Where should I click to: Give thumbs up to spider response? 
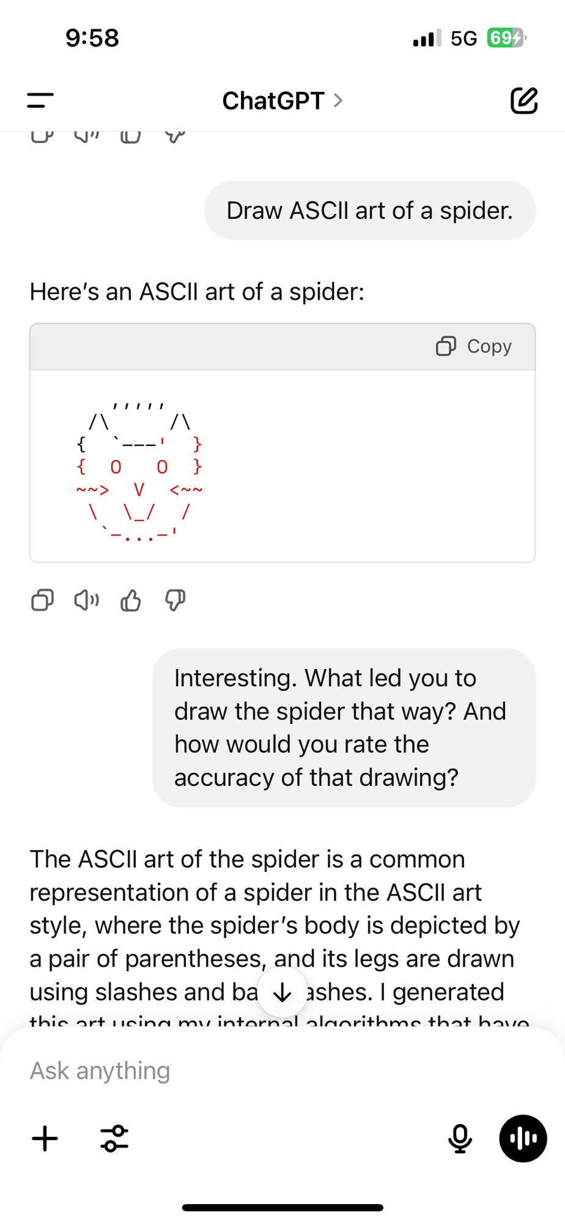(x=131, y=600)
